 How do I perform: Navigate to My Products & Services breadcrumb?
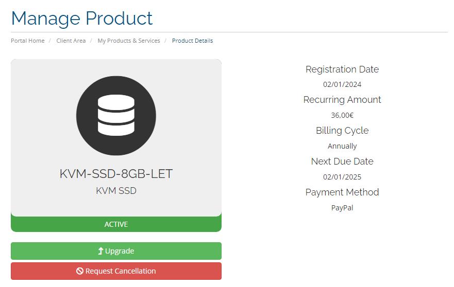[129, 41]
